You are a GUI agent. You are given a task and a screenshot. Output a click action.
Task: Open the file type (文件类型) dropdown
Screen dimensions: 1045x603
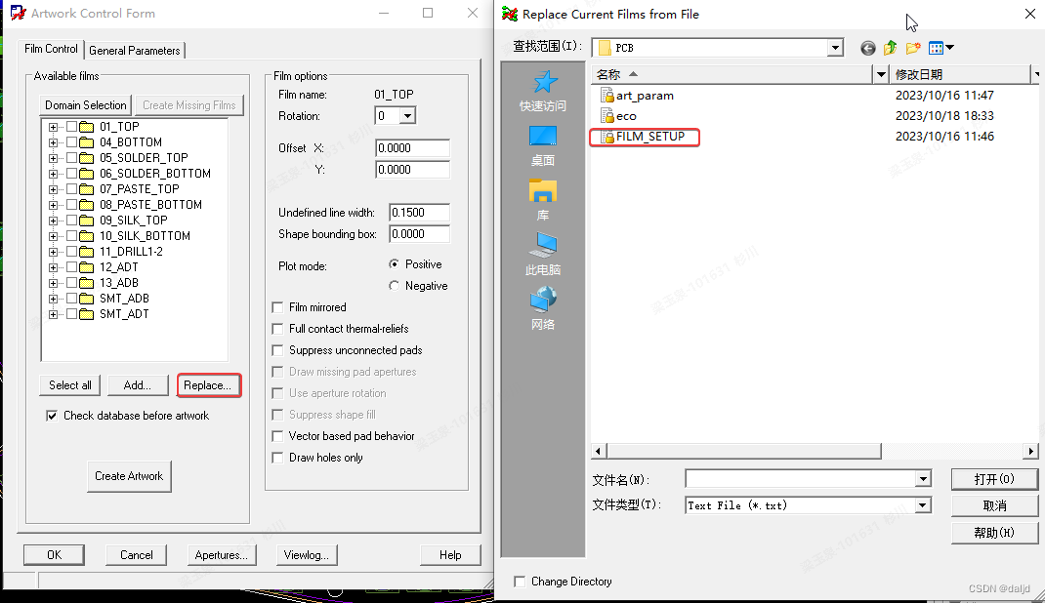(x=923, y=505)
